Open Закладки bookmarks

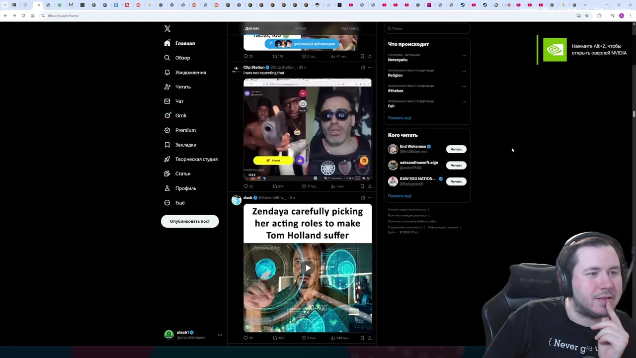pos(180,145)
